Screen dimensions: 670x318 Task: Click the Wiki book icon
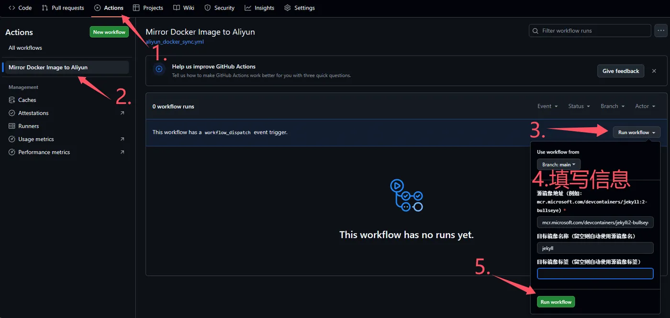tap(177, 8)
